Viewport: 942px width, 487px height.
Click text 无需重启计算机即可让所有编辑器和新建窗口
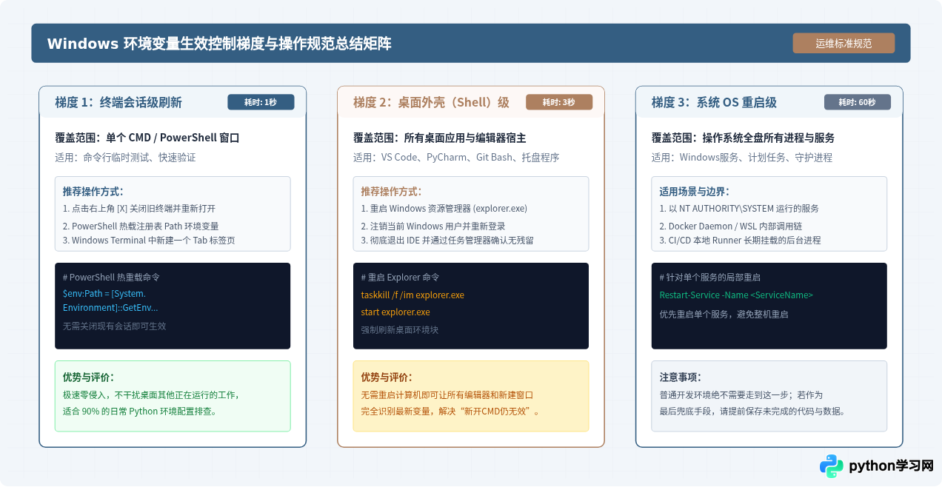[447, 395]
